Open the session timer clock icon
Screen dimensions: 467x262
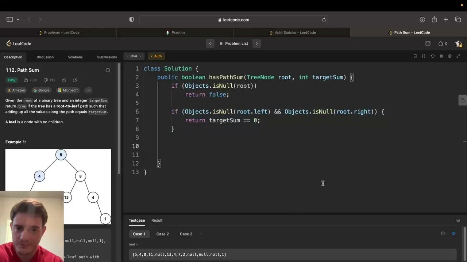click(x=428, y=43)
